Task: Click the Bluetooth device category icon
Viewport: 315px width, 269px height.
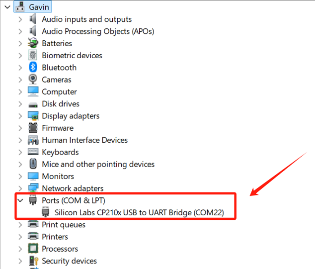Action: 33,68
